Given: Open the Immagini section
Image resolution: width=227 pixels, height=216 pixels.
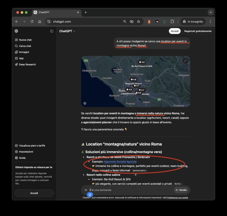Looking at the screenshot, I should (x=24, y=52).
